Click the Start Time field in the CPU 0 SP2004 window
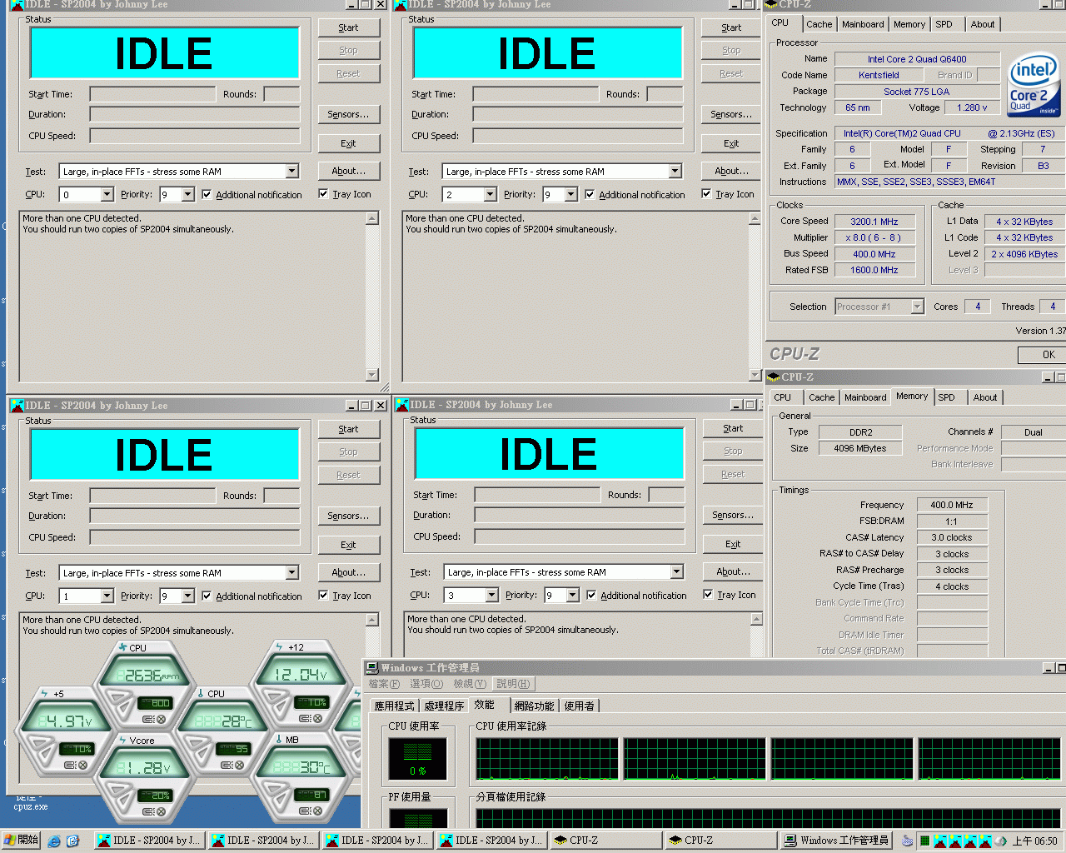Viewport: 1066px width, 853px height. (x=152, y=94)
